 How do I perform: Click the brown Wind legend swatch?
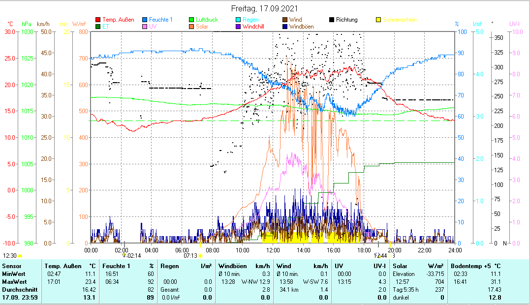[285, 20]
